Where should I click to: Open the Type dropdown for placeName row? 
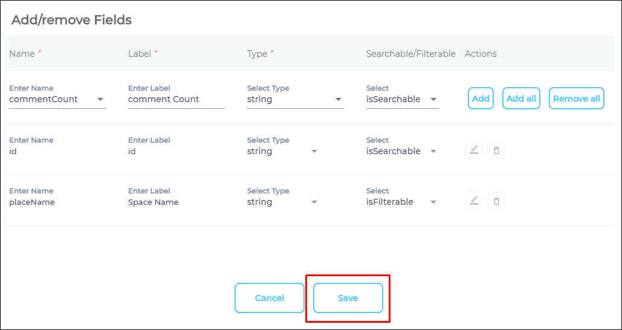314,202
